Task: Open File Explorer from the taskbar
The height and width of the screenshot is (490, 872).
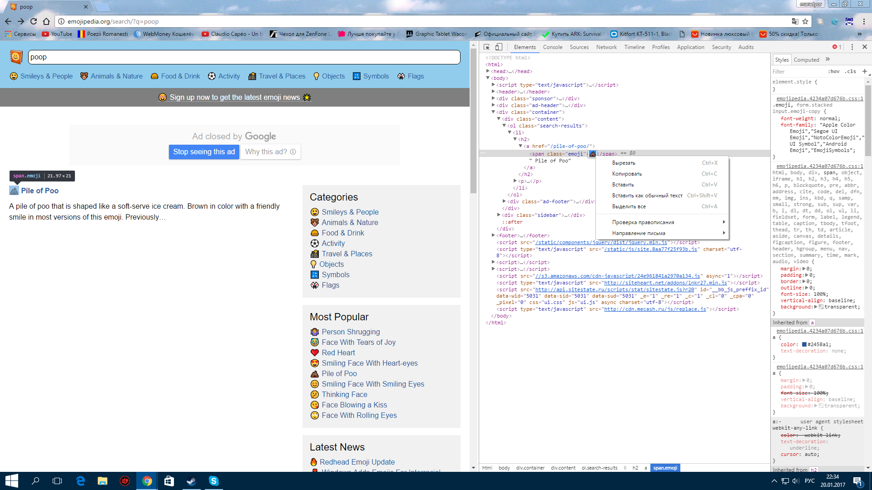Action: pos(103,481)
